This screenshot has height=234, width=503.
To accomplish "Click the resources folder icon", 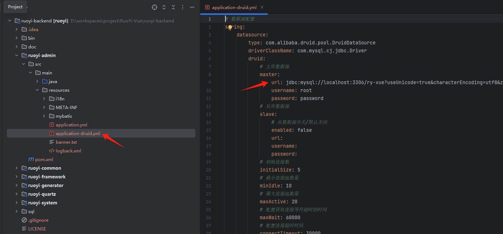I will pyautogui.click(x=45, y=90).
